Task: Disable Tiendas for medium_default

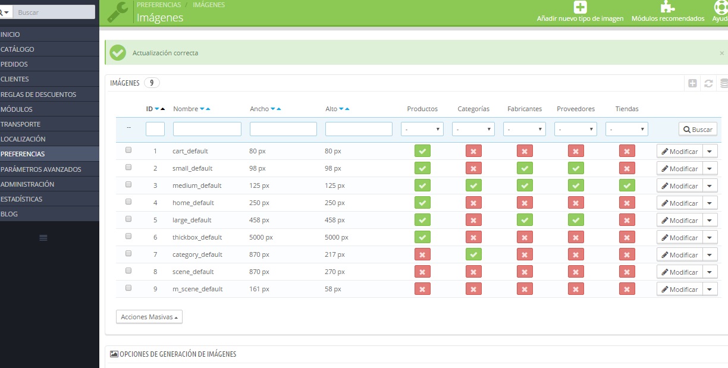Action: click(x=627, y=185)
